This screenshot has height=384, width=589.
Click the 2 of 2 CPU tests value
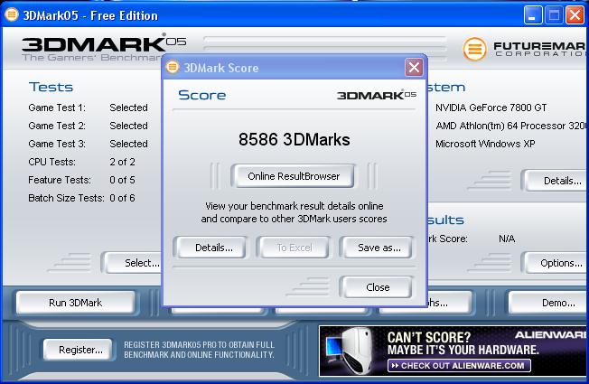[x=122, y=162]
